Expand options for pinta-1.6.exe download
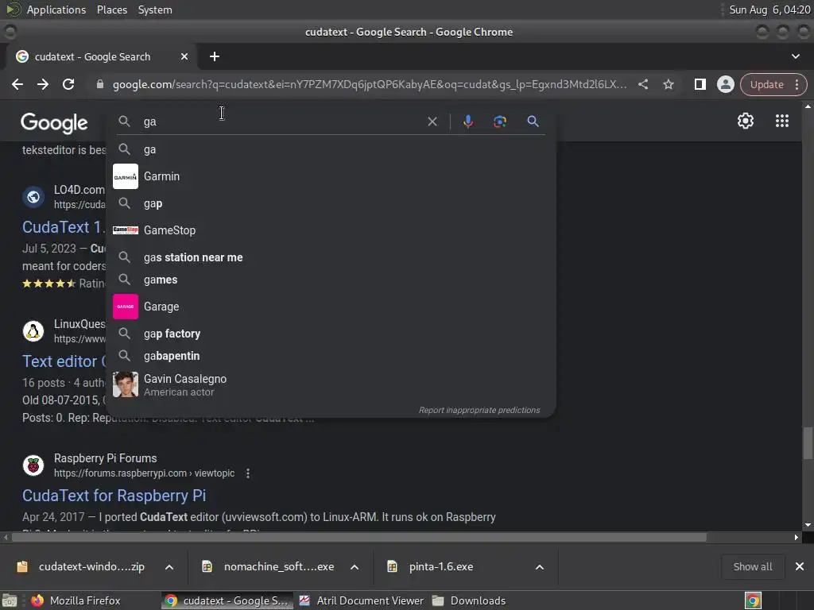The height and width of the screenshot is (610, 814). pyautogui.click(x=540, y=567)
